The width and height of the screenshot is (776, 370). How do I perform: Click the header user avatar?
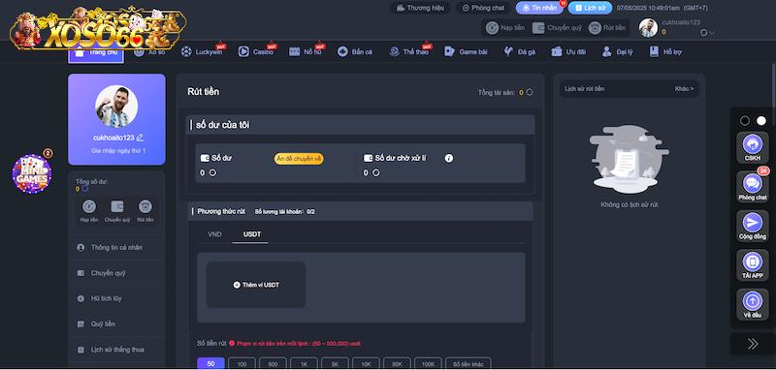[x=648, y=28]
